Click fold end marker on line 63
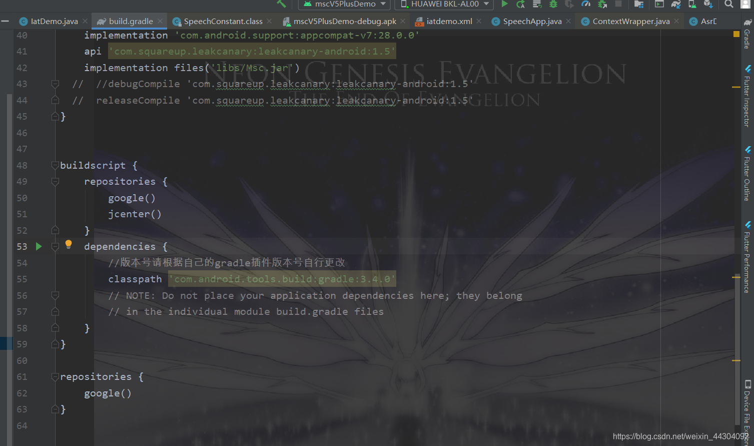 (x=55, y=409)
